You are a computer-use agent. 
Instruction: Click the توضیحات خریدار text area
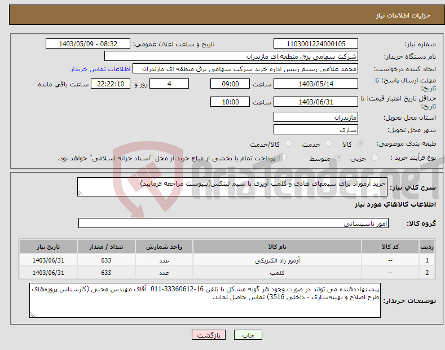pos(205,300)
